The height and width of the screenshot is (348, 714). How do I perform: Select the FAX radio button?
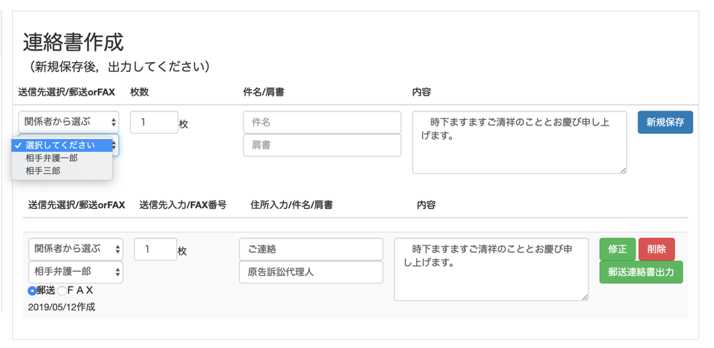(x=62, y=291)
